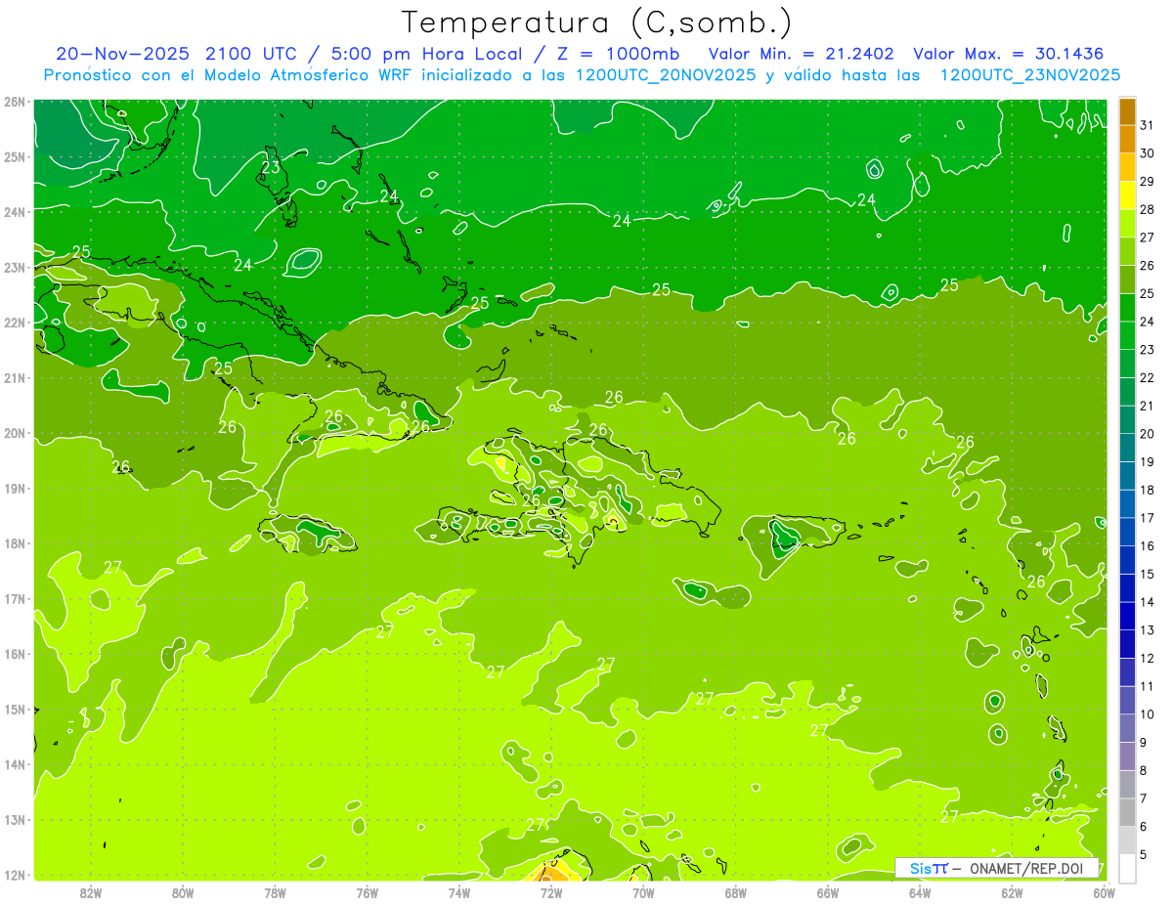The width and height of the screenshot is (1173, 906).
Task: Click the 62W longitude axis label
Action: coord(1012,892)
